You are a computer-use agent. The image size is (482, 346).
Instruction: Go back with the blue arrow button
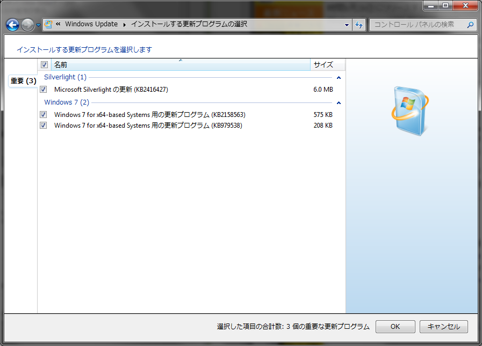coord(12,25)
